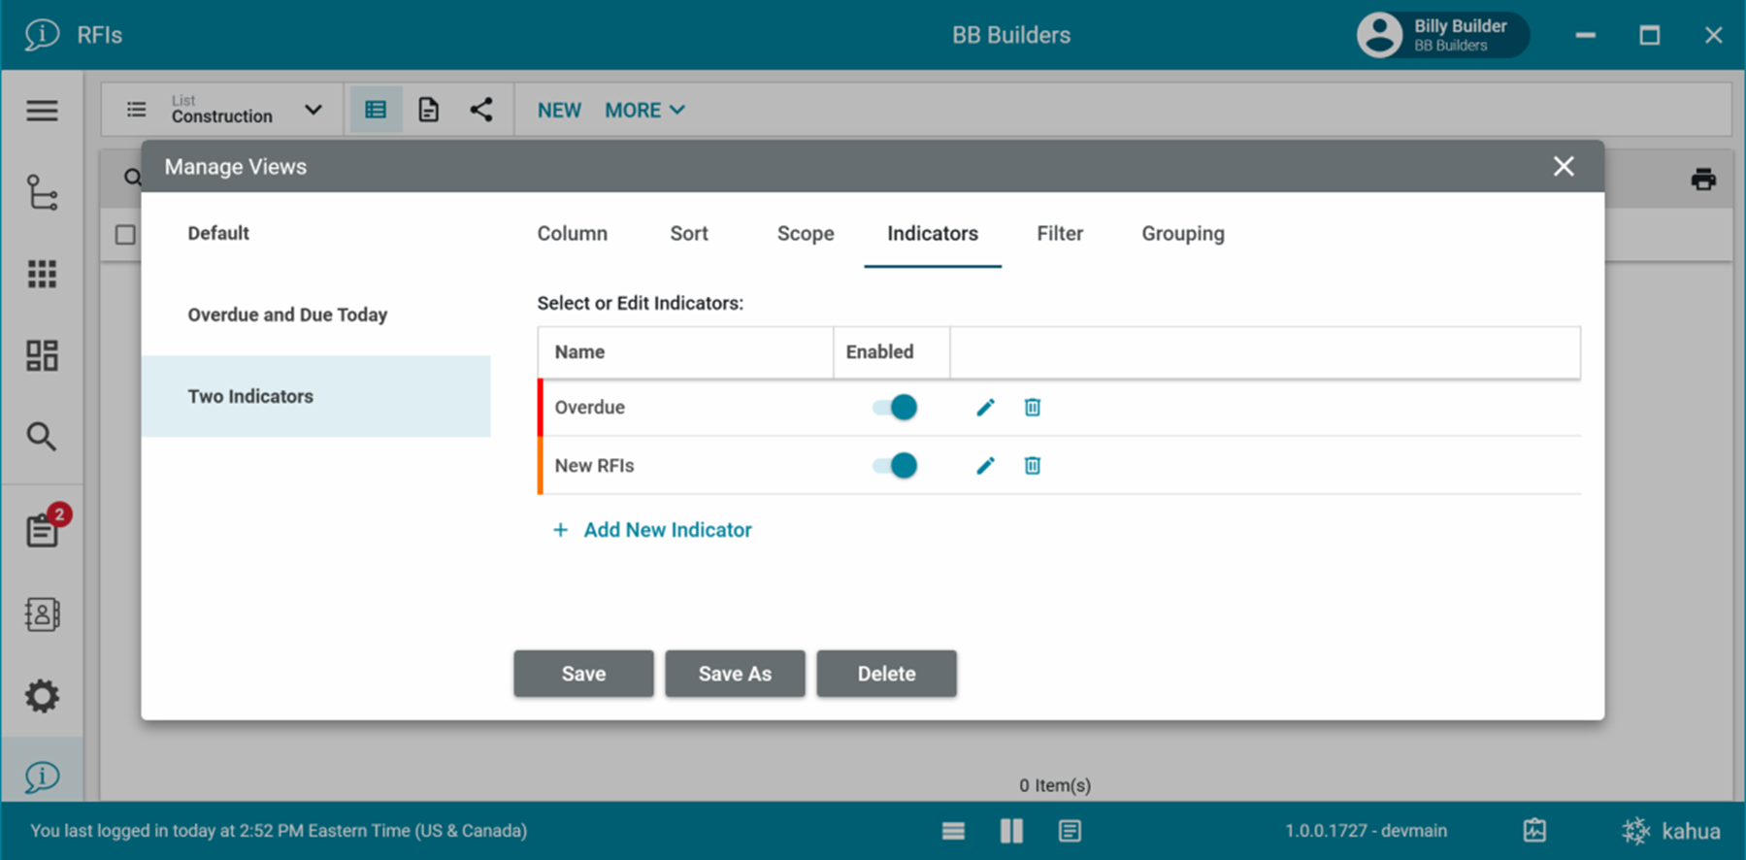This screenshot has height=860, width=1746.
Task: Open the settings gear in the sidebar
Action: pyautogui.click(x=42, y=696)
